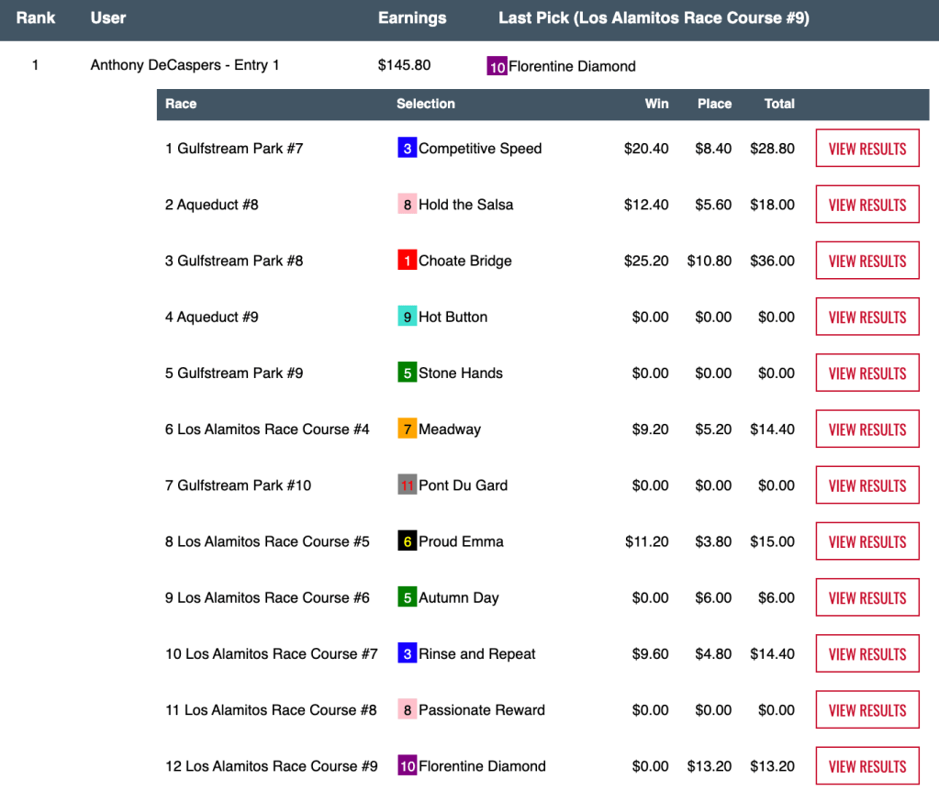Click black number 6 badge for Proud Emma
The image size is (939, 791).
407,541
